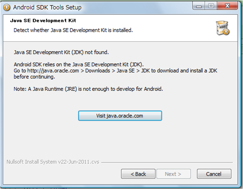Viewport: 243px width, 189px height.
Task: Click the 'Note: A Java Runtime (JRE)' line
Action: [x=88, y=89]
